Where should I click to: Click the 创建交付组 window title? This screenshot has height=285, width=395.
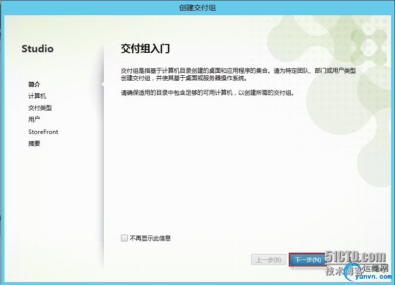click(197, 7)
